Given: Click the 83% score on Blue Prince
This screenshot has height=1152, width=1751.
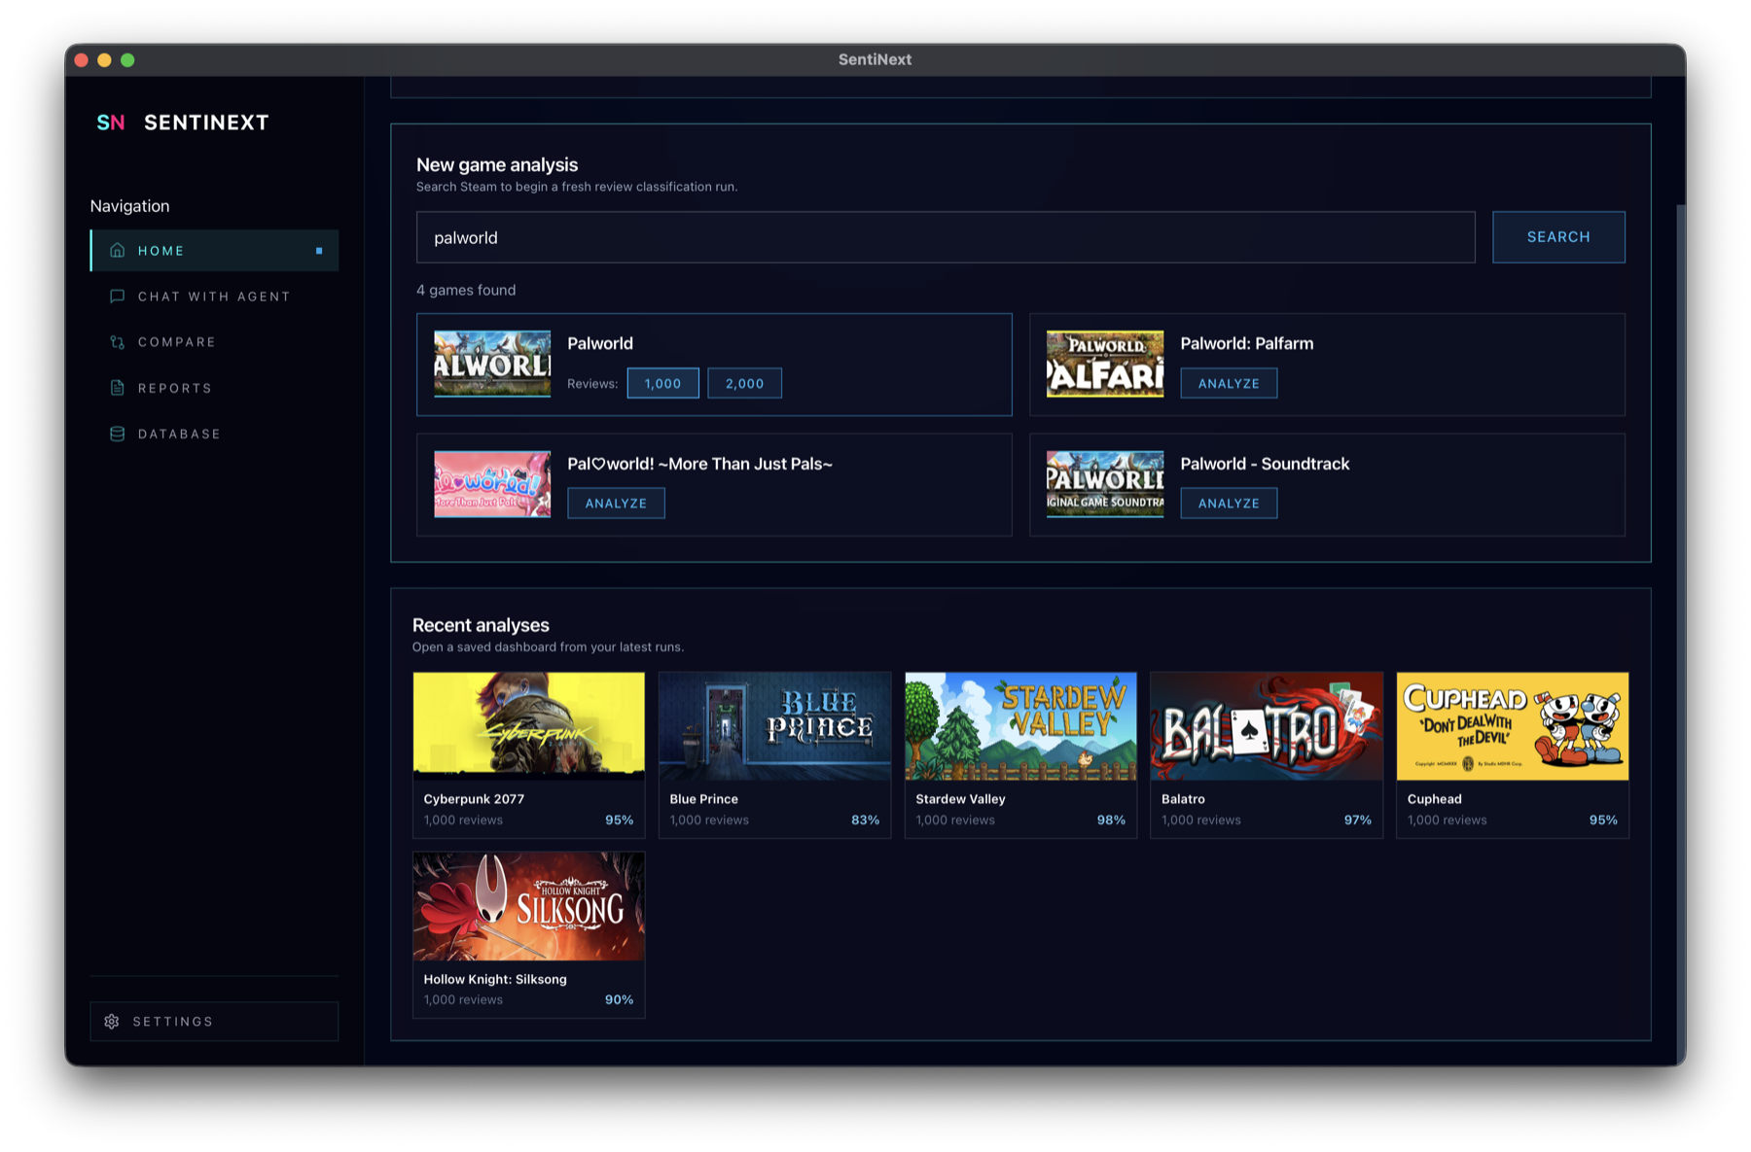Looking at the screenshot, I should pos(865,820).
